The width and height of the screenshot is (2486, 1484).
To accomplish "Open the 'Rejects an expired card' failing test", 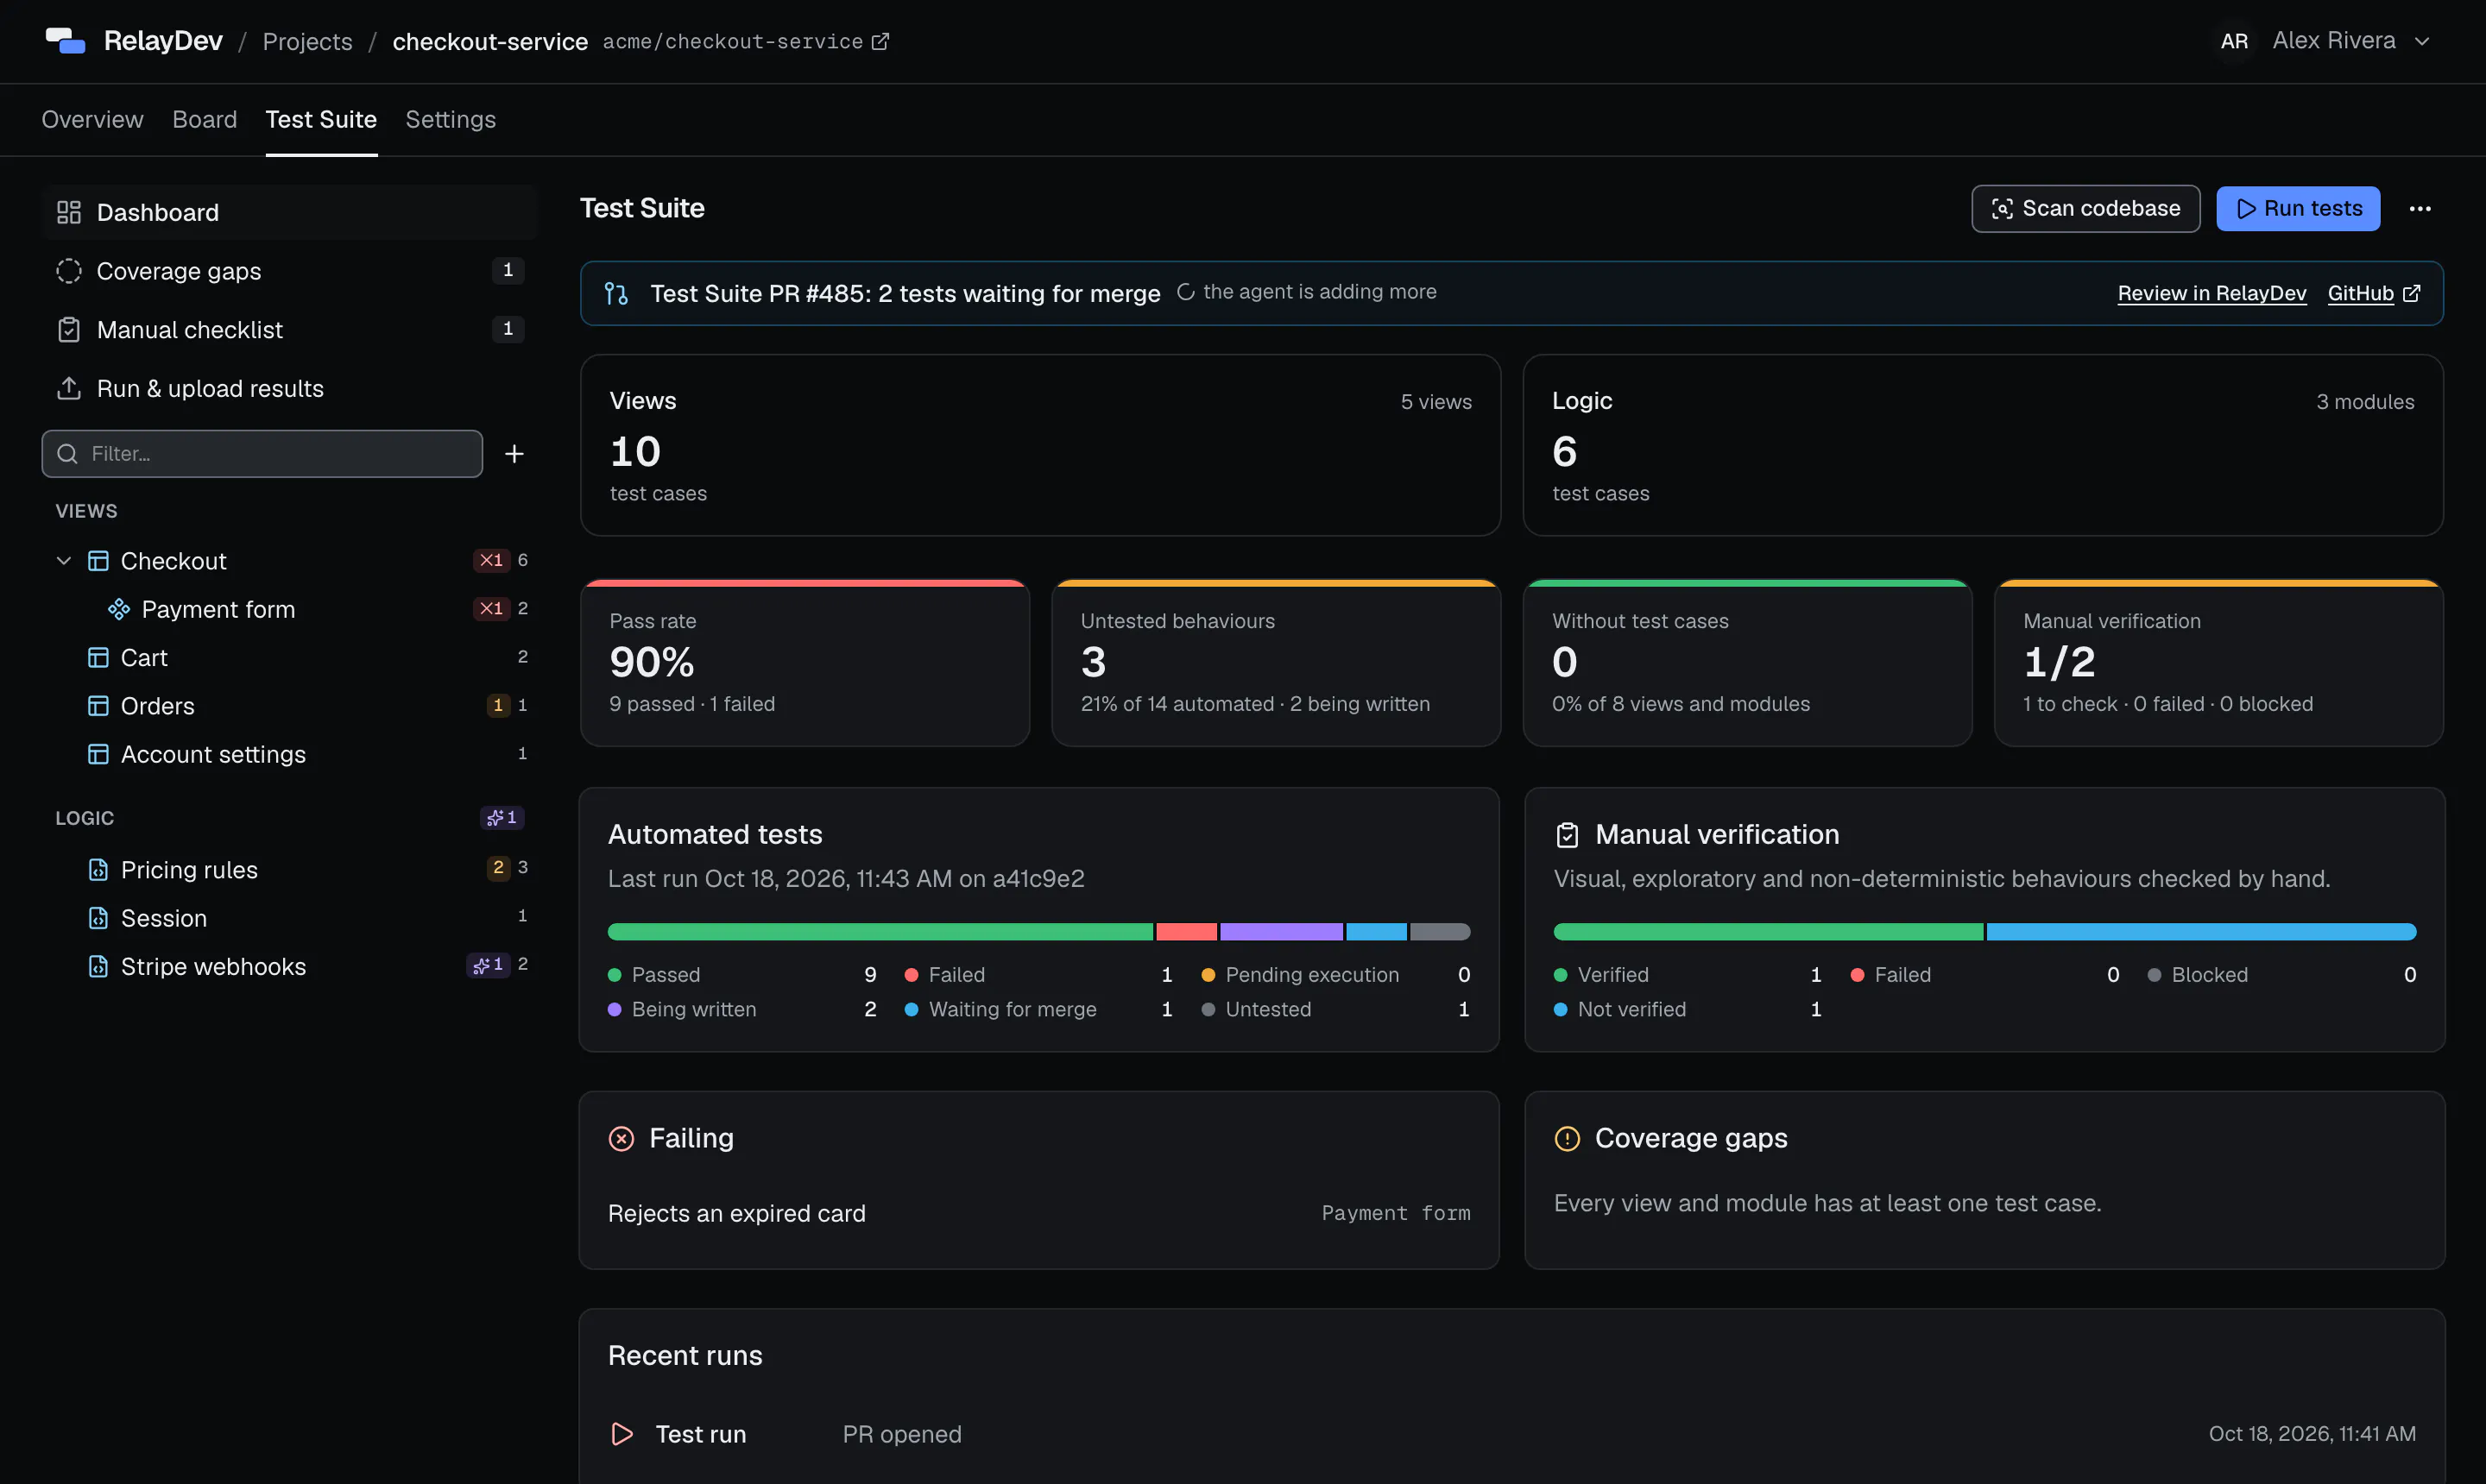I will pos(1038,1213).
